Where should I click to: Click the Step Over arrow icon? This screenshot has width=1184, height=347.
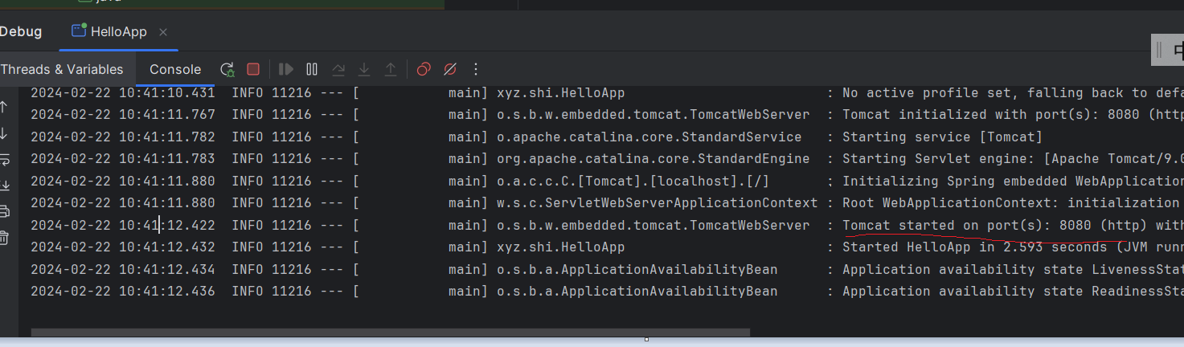(338, 70)
